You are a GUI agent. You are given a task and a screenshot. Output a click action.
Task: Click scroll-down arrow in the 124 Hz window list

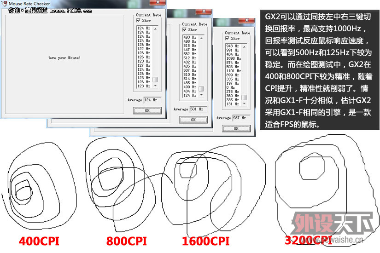tap(155, 86)
